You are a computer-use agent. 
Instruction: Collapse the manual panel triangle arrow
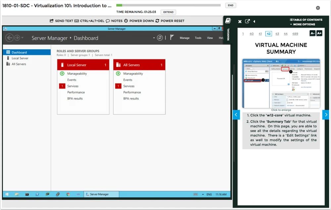254,21
